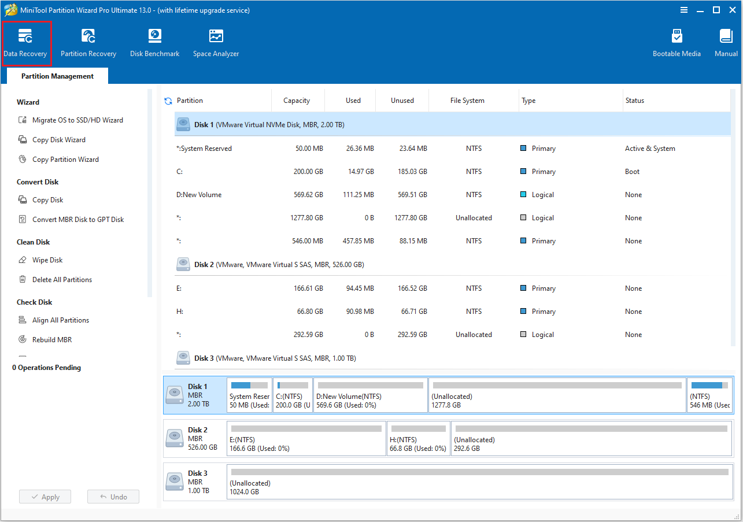Image resolution: width=743 pixels, height=522 pixels.
Task: Choose Rebuild MBR under Check Disk
Action: point(51,339)
